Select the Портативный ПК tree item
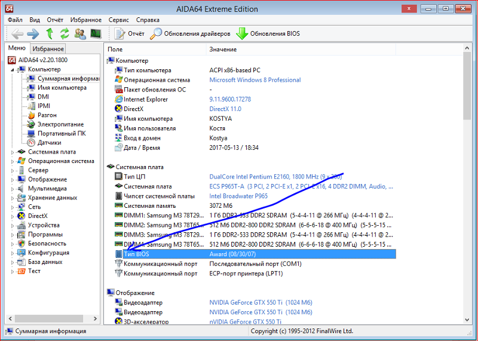This screenshot has width=478, height=341. 62,133
